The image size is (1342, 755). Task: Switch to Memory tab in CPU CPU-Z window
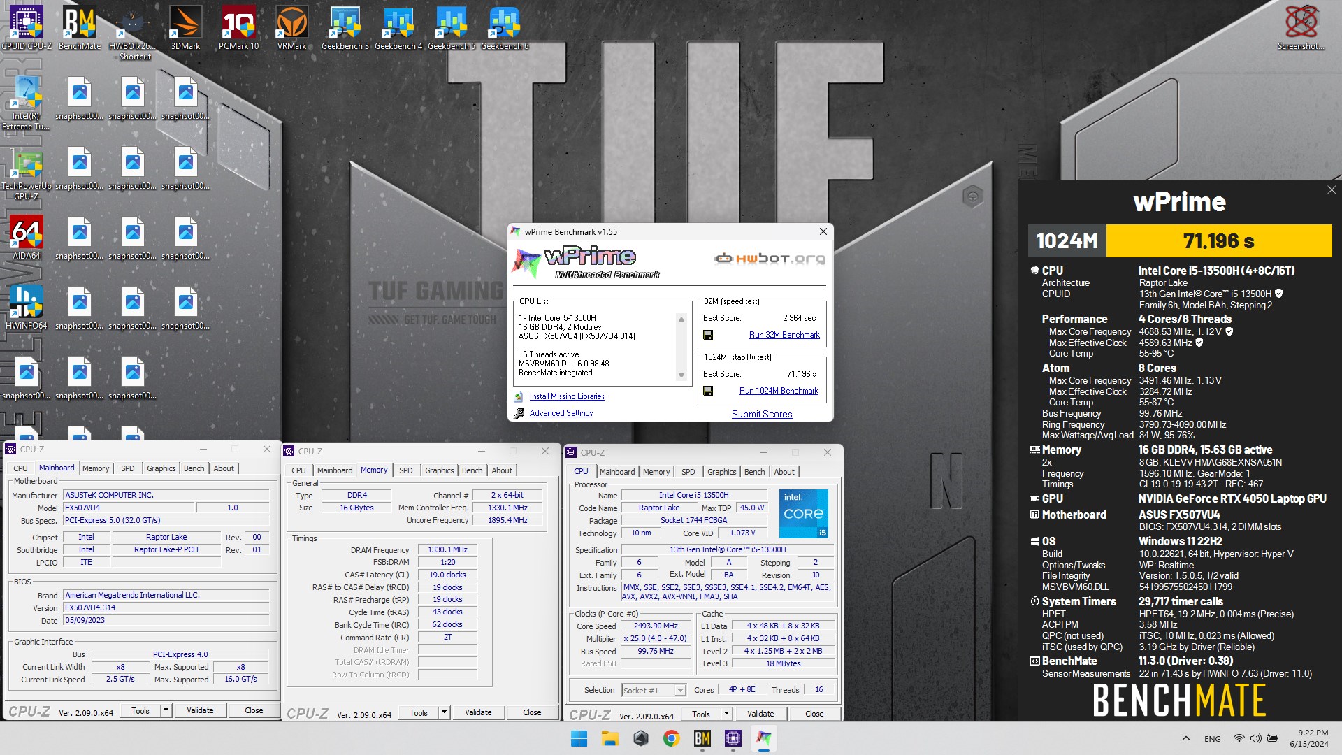click(656, 472)
